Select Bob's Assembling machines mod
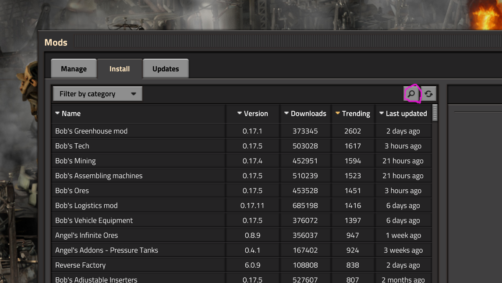 [x=99, y=176]
